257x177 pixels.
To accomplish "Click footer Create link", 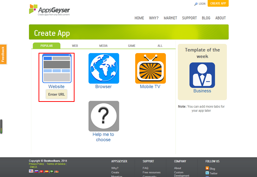I will pyautogui.click(x=115, y=173).
